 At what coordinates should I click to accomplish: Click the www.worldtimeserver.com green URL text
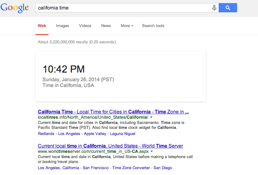coord(93,151)
